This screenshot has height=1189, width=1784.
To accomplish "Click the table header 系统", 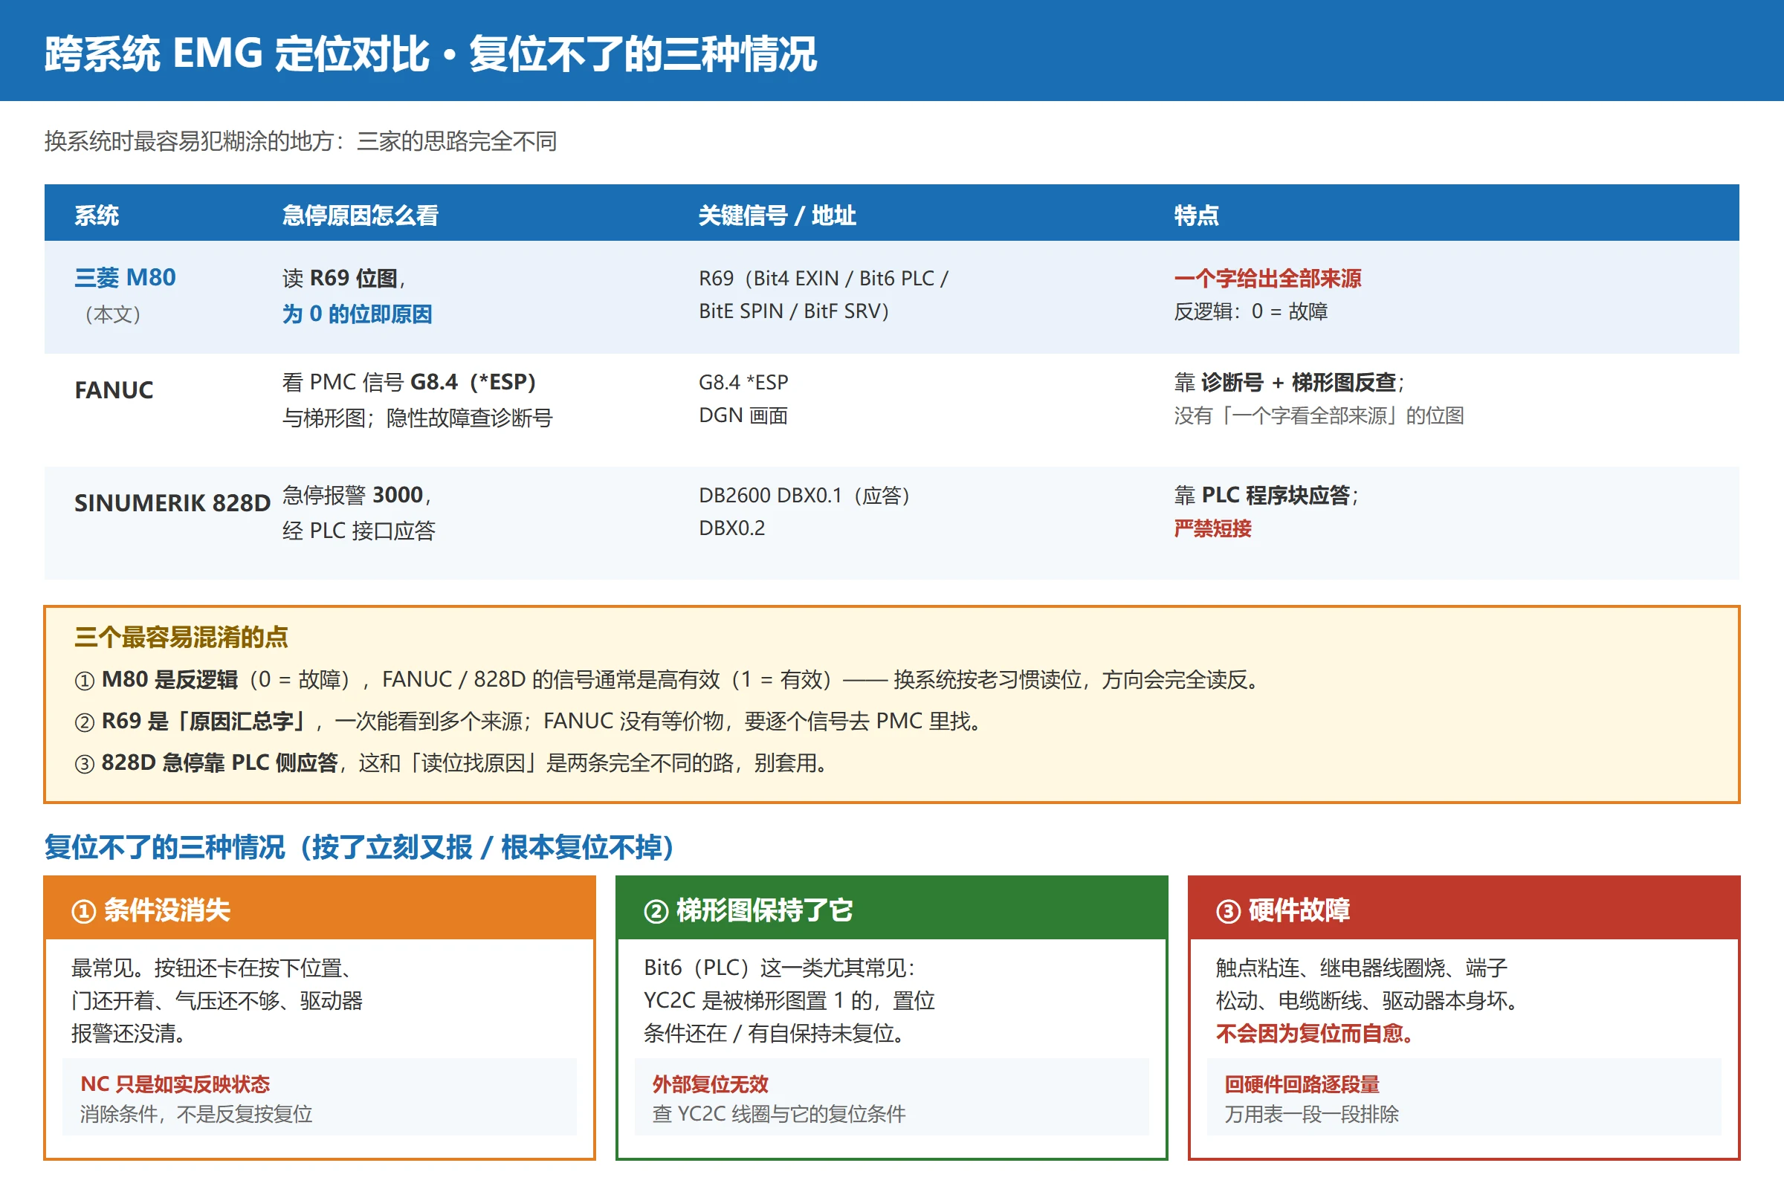I will [x=97, y=216].
